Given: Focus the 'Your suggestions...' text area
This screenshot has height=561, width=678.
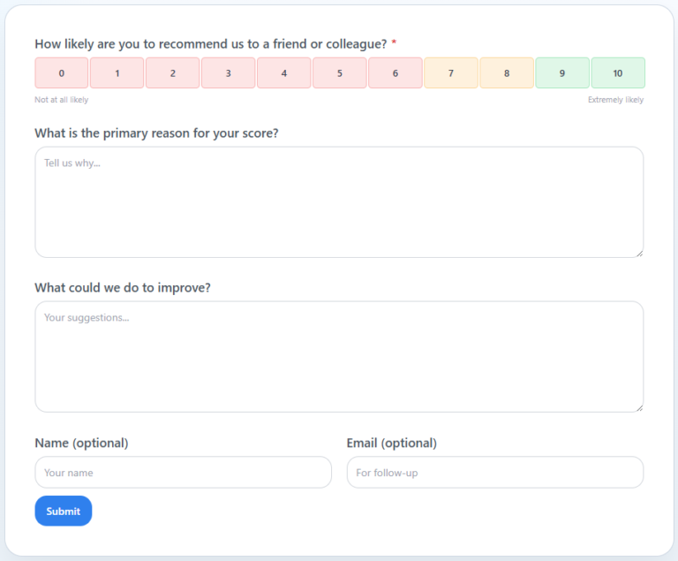Looking at the screenshot, I should (x=339, y=357).
